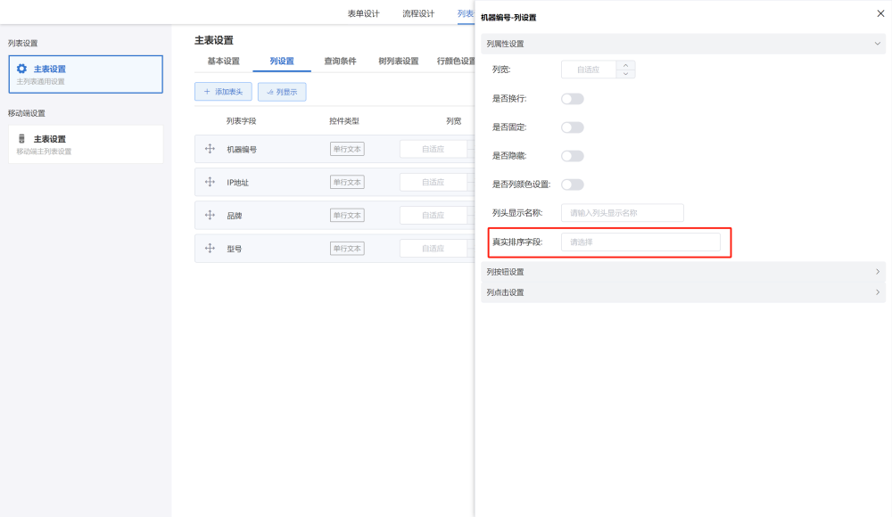Click the 添加表头 button
The width and height of the screenshot is (892, 517).
pos(223,92)
